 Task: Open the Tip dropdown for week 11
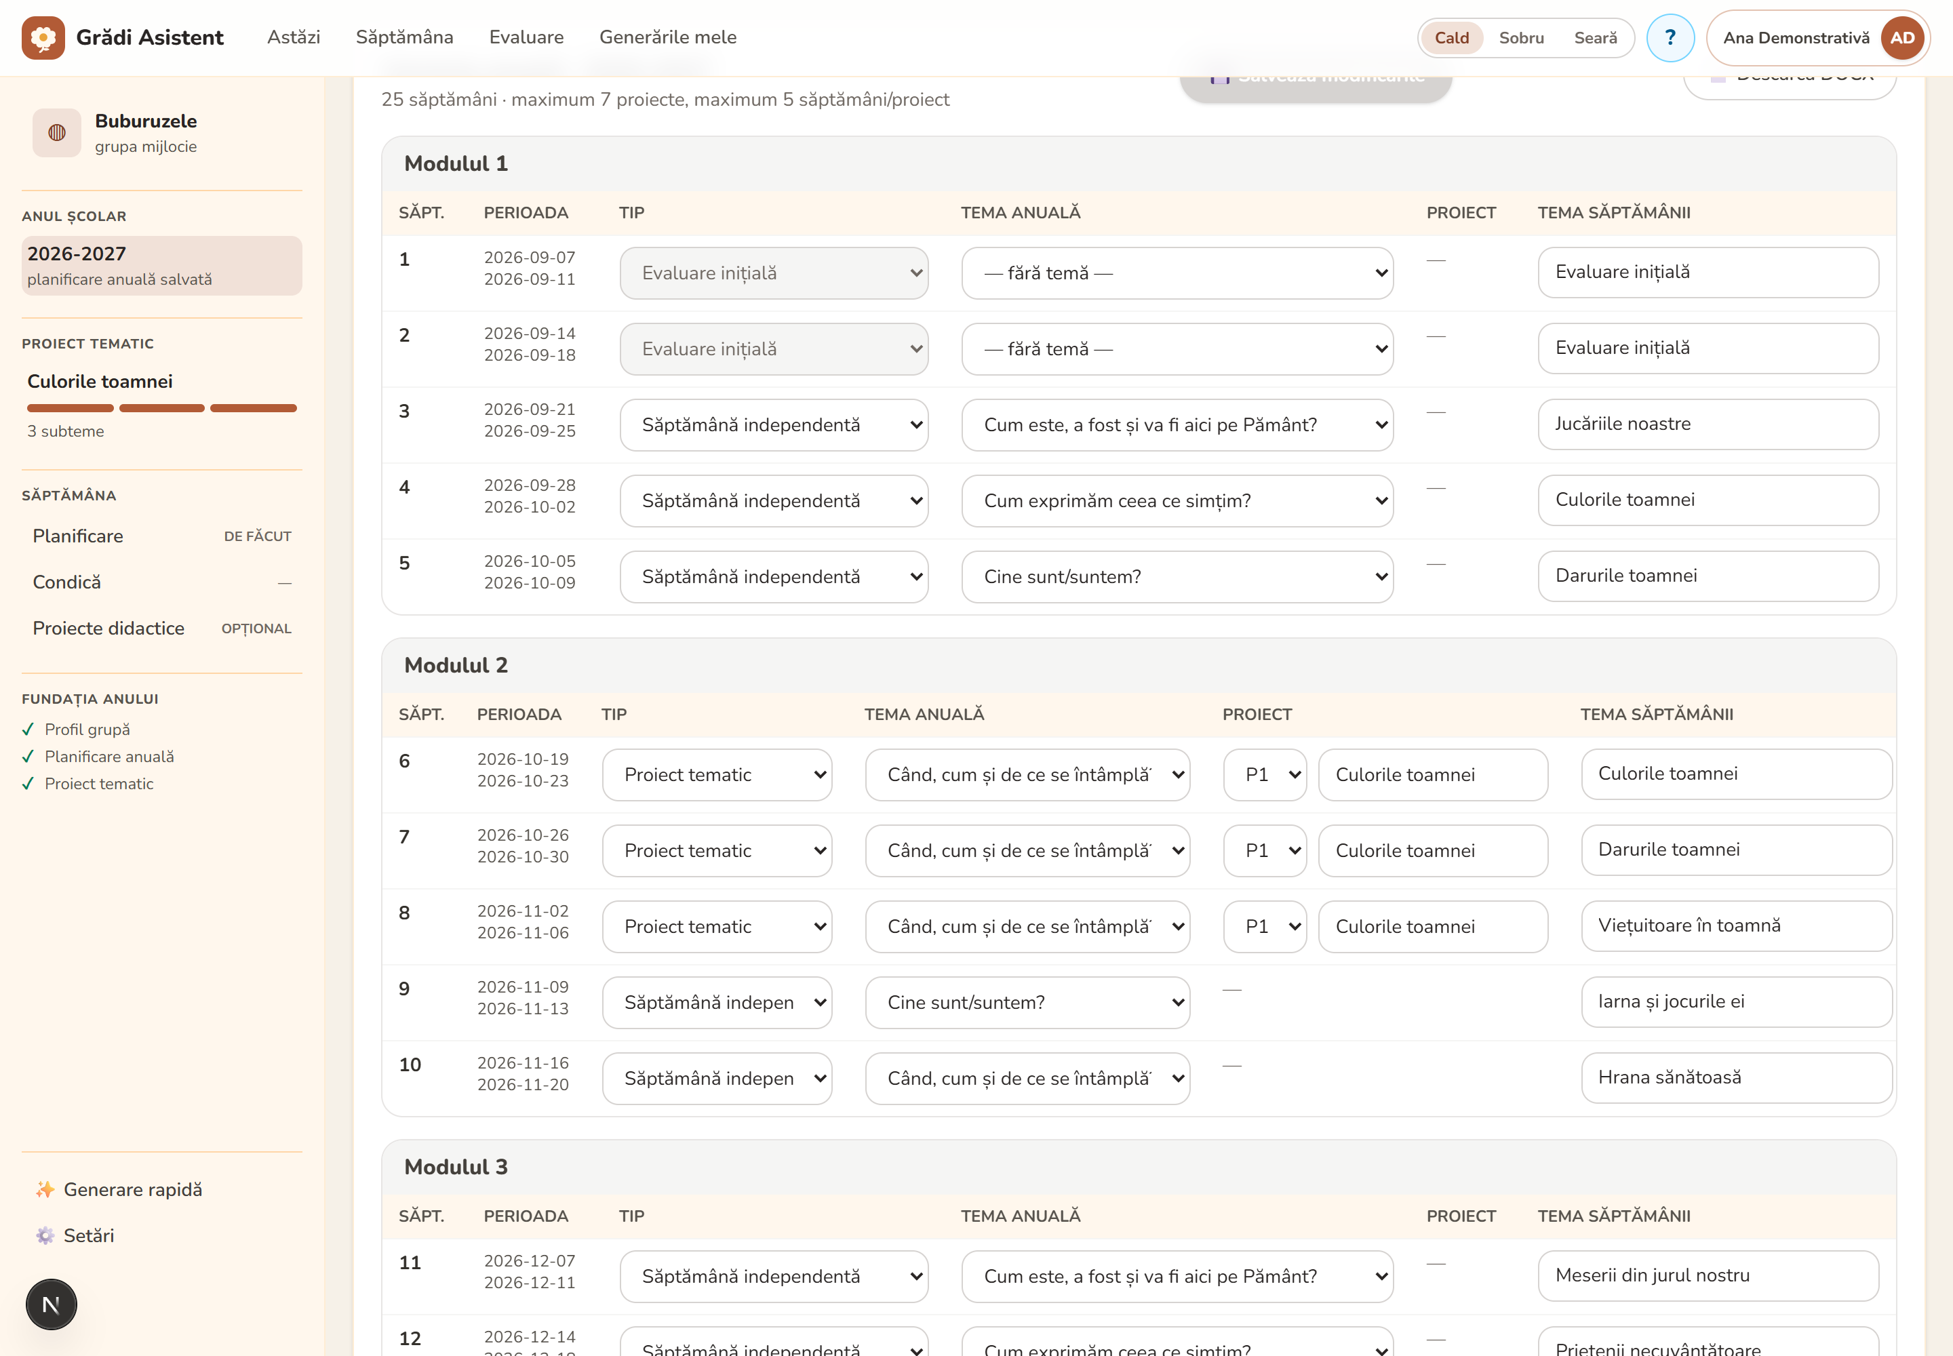pos(773,1276)
